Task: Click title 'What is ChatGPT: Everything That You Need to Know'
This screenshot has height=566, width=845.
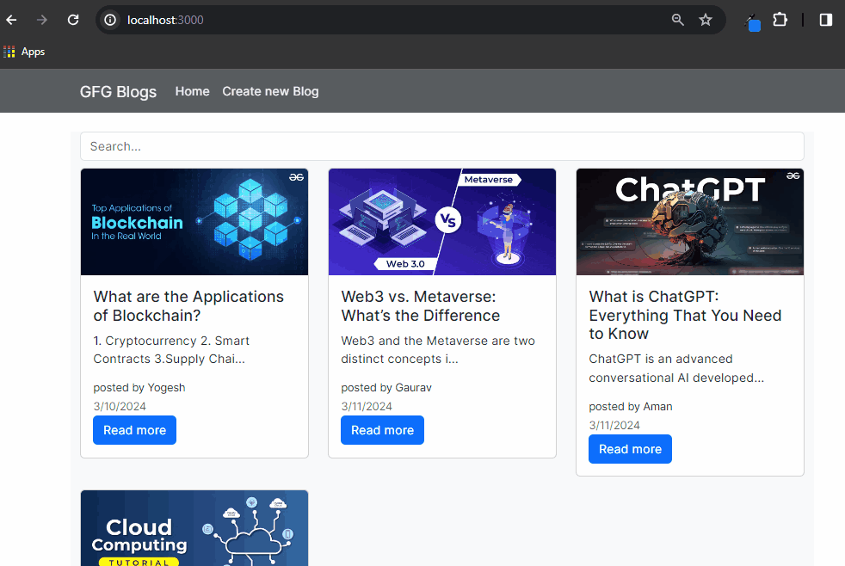Action: [685, 315]
